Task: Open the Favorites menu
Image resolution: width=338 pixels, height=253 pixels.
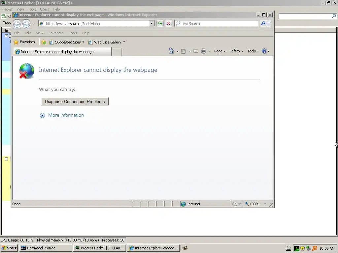Action: pyautogui.click(x=56, y=33)
